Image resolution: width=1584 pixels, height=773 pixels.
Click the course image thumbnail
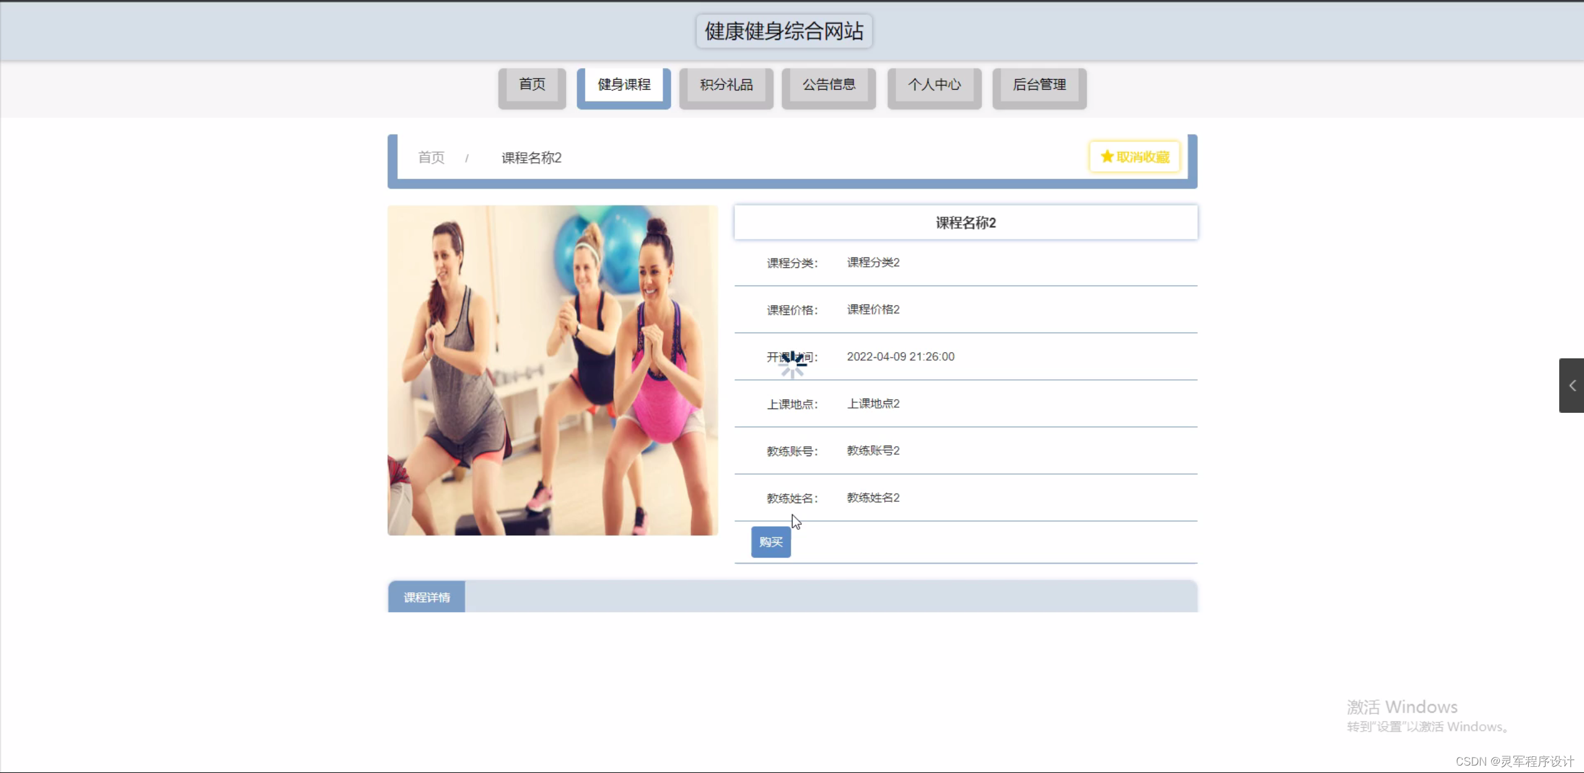(552, 370)
